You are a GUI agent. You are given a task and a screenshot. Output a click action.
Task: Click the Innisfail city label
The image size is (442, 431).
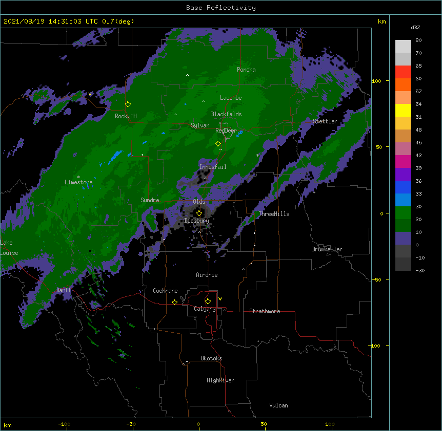pyautogui.click(x=213, y=167)
